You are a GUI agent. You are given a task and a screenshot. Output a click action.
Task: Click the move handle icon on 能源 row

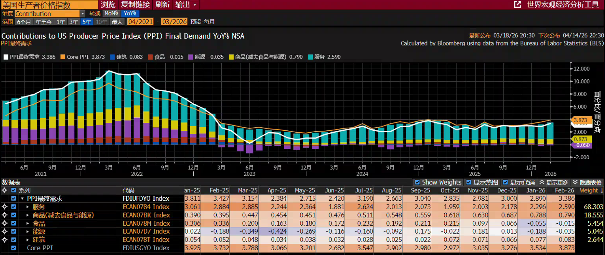[4, 231]
